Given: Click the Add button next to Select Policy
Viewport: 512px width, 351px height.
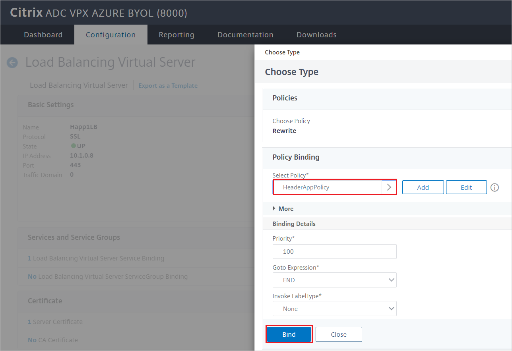Looking at the screenshot, I should click(x=423, y=187).
